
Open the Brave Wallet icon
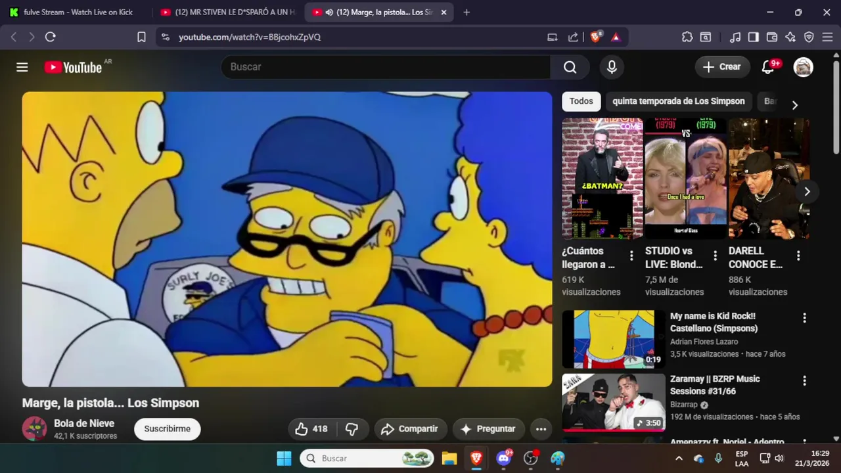772,37
